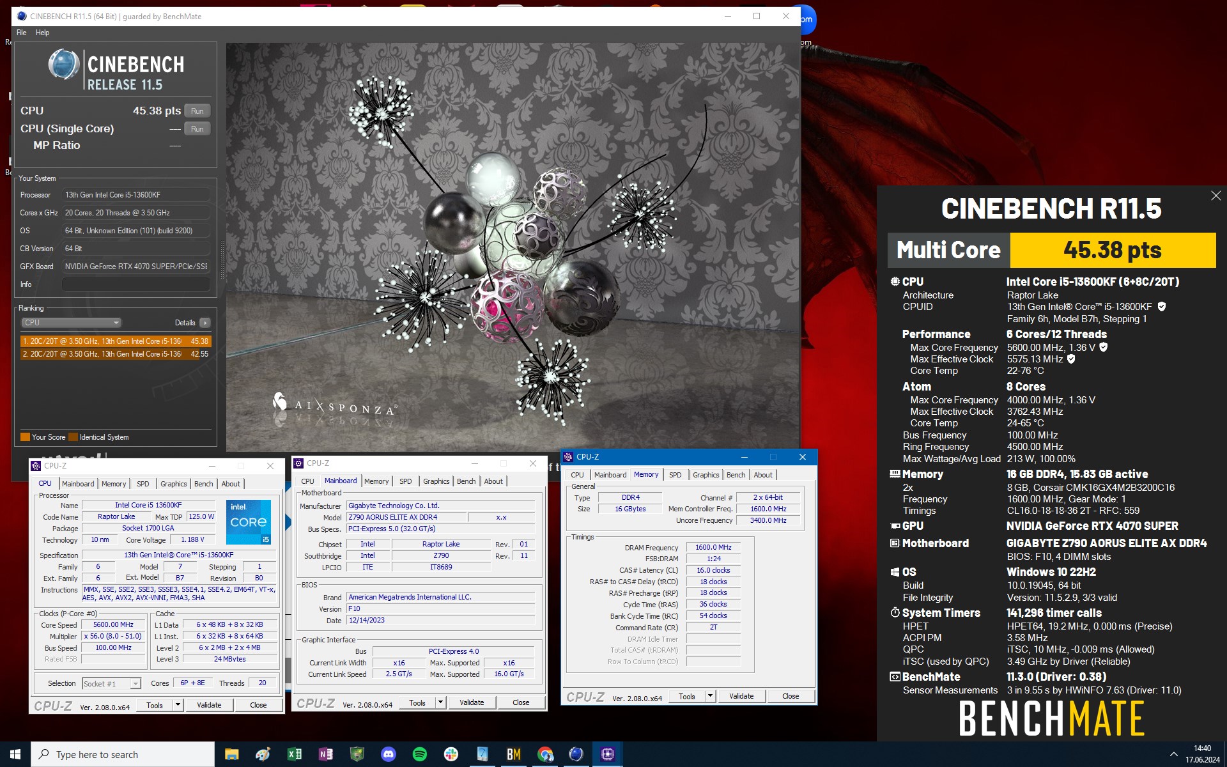Switch to Mainboard tab in CPU-Z CPU window
The image size is (1227, 767).
click(x=78, y=484)
